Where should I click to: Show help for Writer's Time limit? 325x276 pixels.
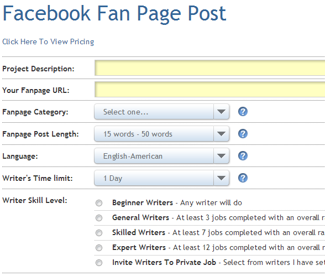point(243,178)
